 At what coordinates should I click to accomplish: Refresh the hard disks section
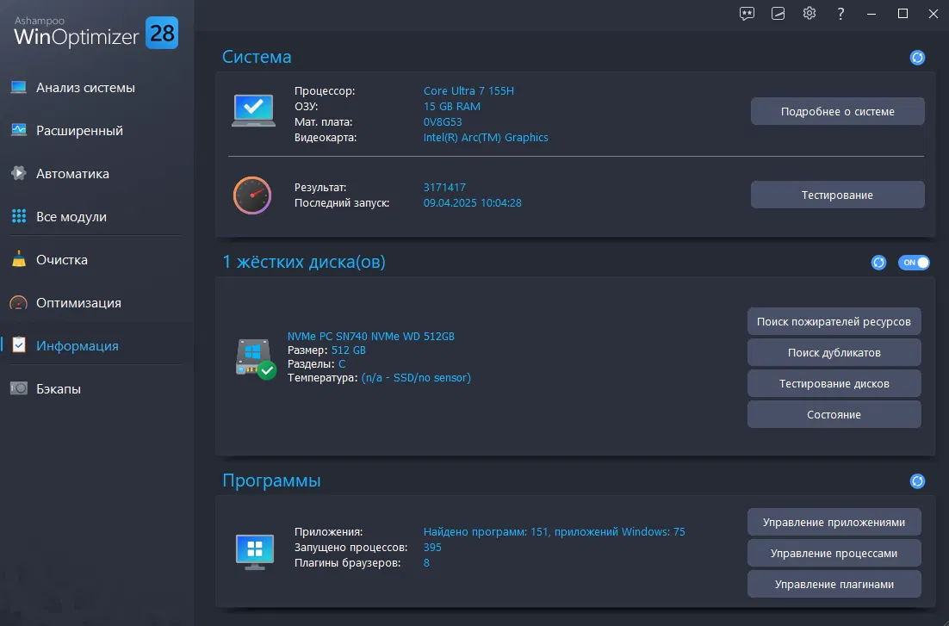click(x=878, y=262)
